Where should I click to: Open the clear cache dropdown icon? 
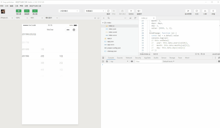click(x=139, y=11)
